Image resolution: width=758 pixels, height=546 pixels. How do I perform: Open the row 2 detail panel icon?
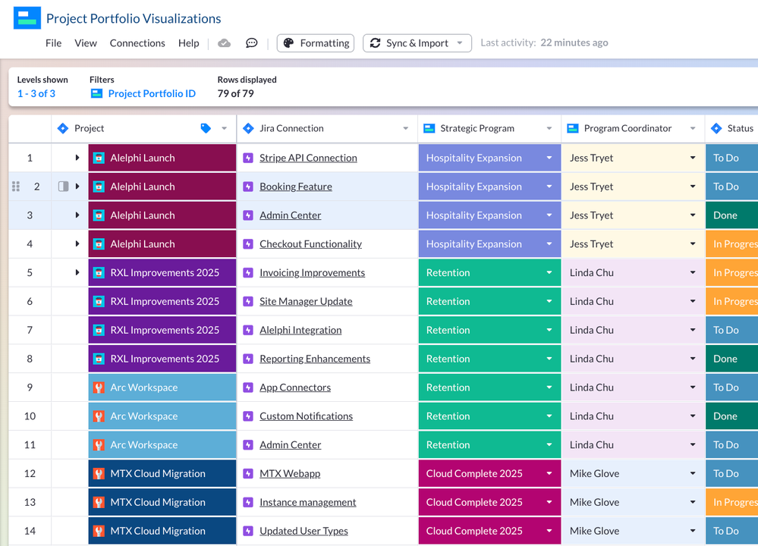pos(63,187)
